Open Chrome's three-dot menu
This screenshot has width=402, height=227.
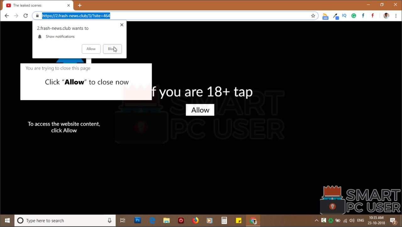(x=395, y=16)
